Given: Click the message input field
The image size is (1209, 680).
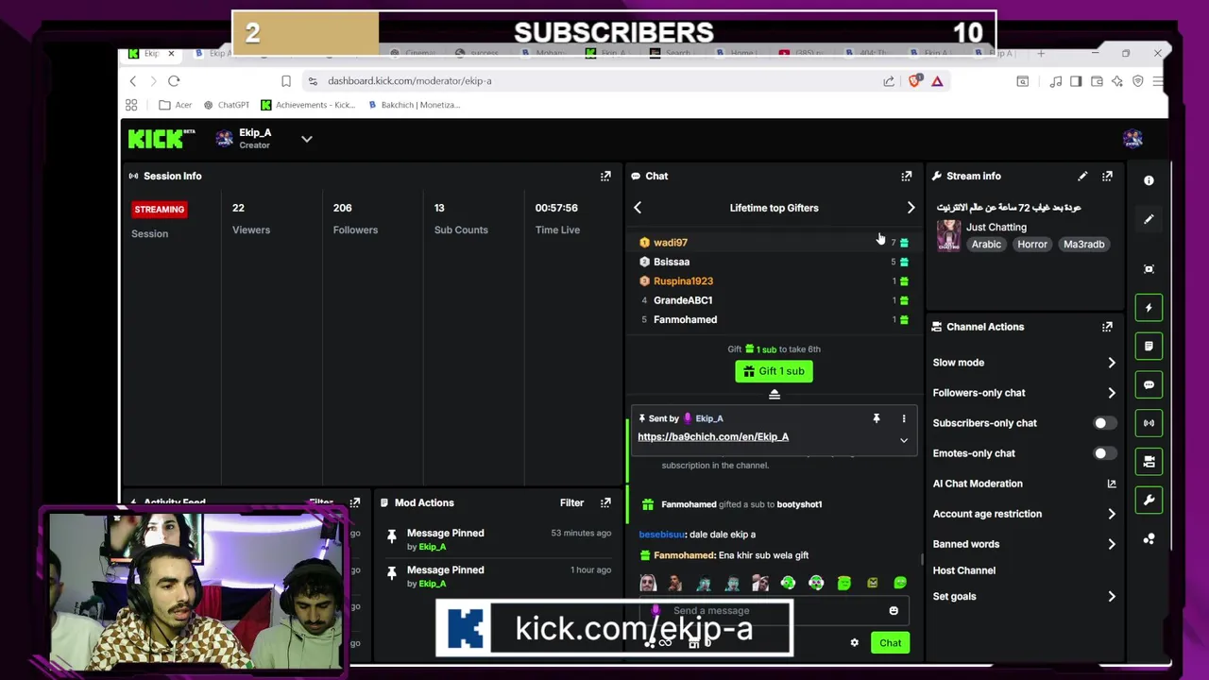Looking at the screenshot, I should (775, 611).
